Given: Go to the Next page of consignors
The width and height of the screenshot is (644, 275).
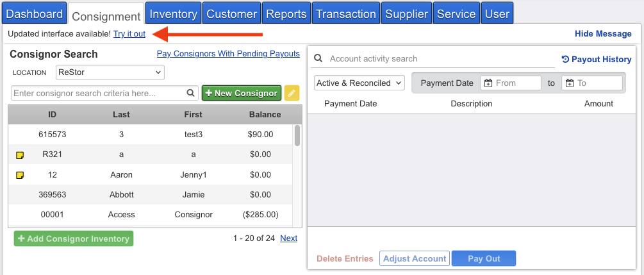Looking at the screenshot, I should click(288, 238).
